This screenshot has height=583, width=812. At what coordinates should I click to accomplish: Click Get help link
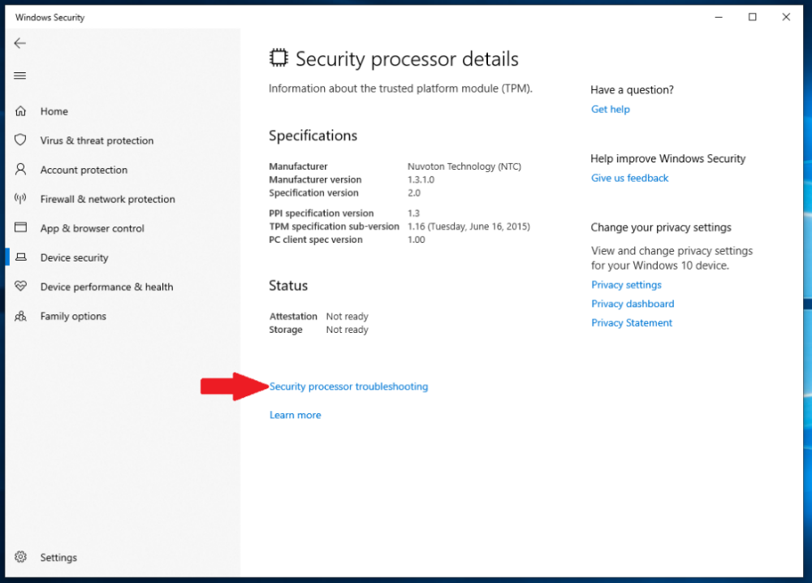click(x=611, y=110)
